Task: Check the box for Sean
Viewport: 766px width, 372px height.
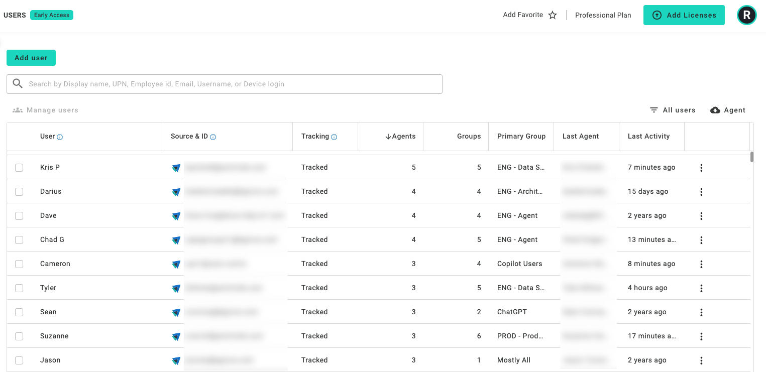Action: 19,312
